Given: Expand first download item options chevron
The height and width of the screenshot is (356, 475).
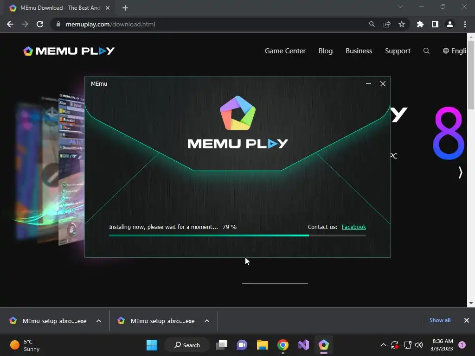Looking at the screenshot, I should (x=99, y=321).
